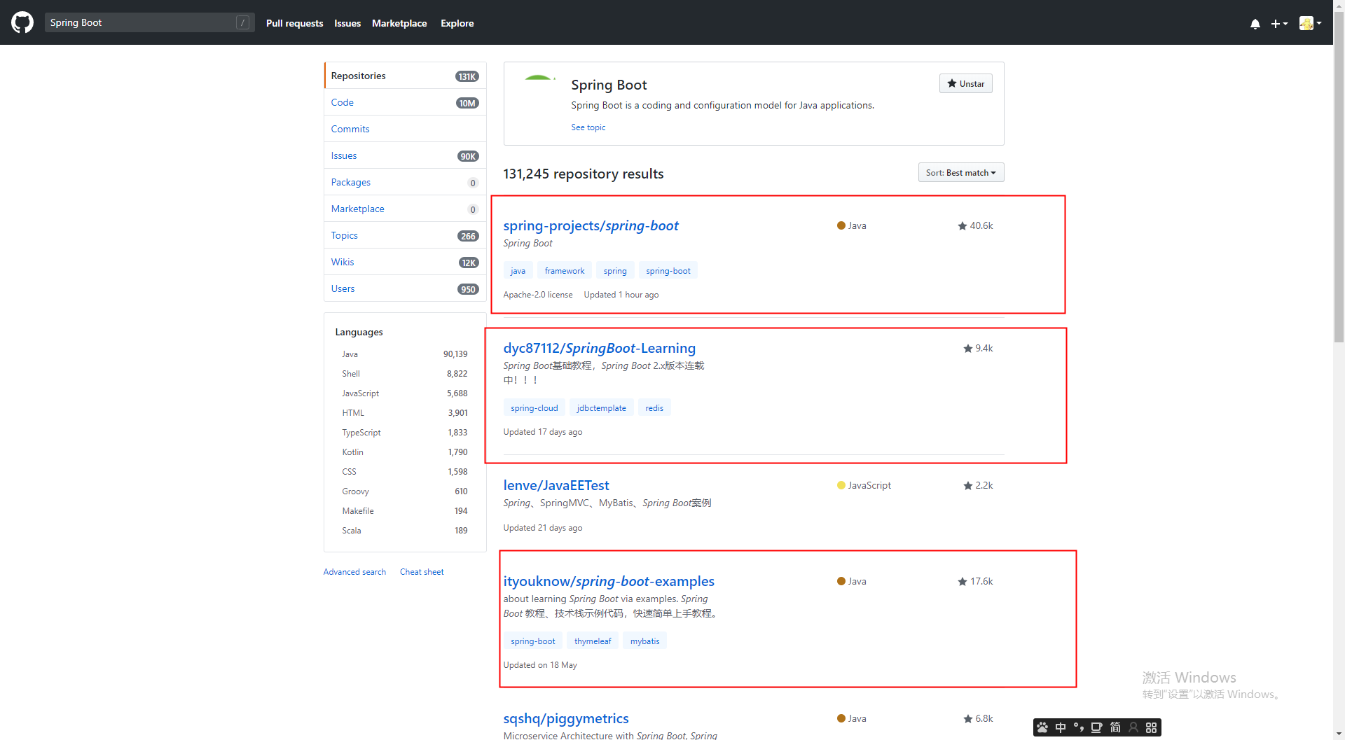Click the star count for dyc87112/SpringBoot-Learning
1345x740 pixels.
984,349
